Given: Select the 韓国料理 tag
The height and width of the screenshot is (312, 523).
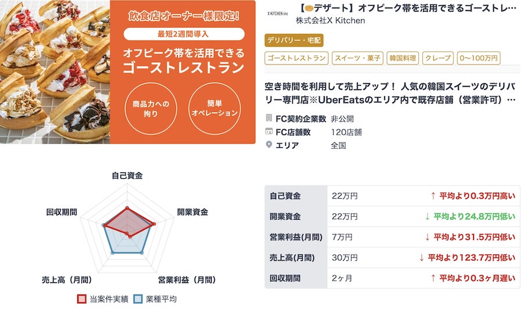Looking at the screenshot, I should [403, 58].
